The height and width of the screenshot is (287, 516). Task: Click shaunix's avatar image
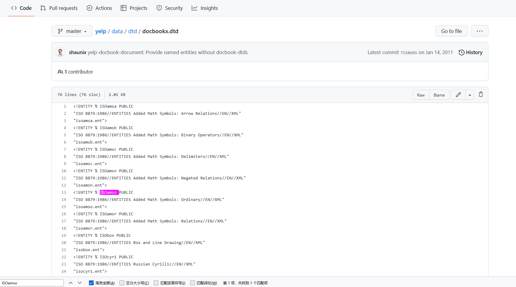pyautogui.click(x=60, y=52)
